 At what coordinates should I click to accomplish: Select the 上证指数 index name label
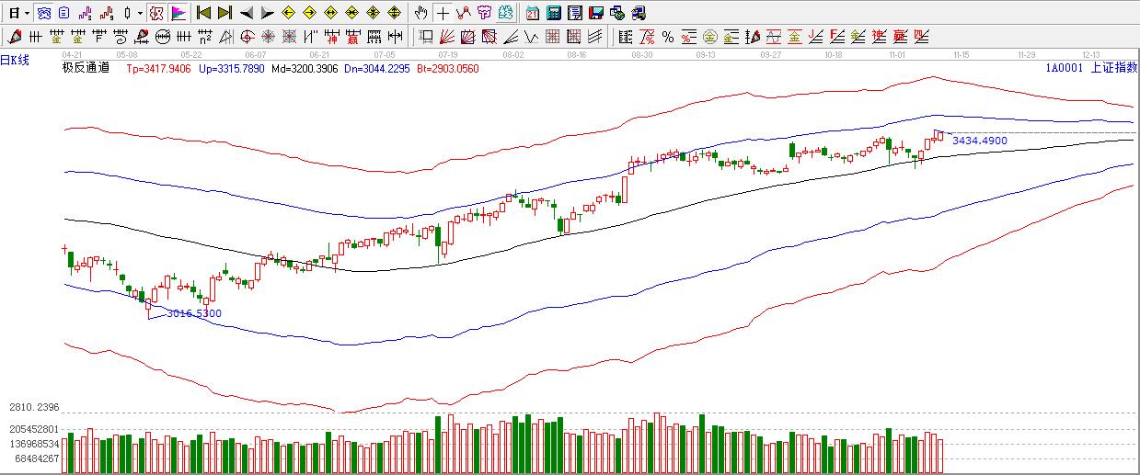pyautogui.click(x=1113, y=67)
